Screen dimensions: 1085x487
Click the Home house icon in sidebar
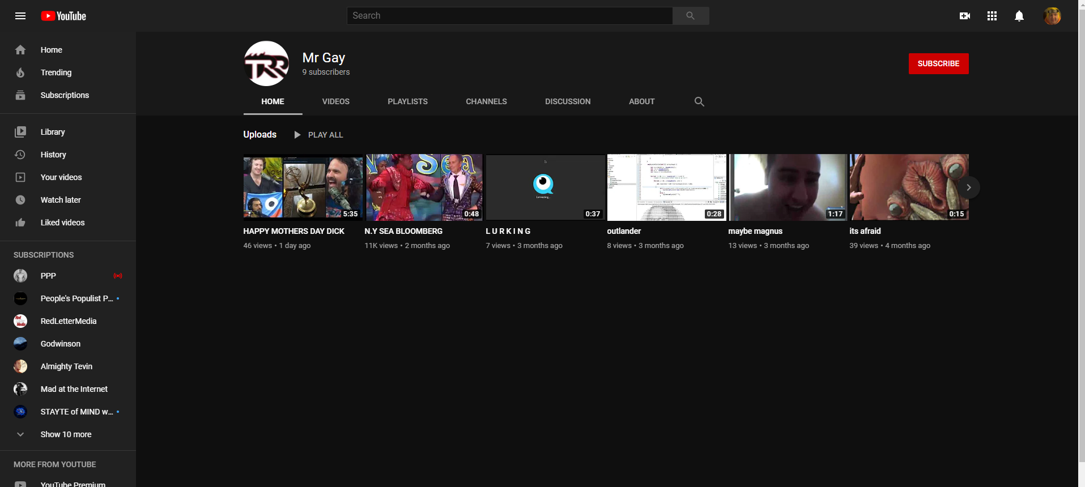(20, 50)
